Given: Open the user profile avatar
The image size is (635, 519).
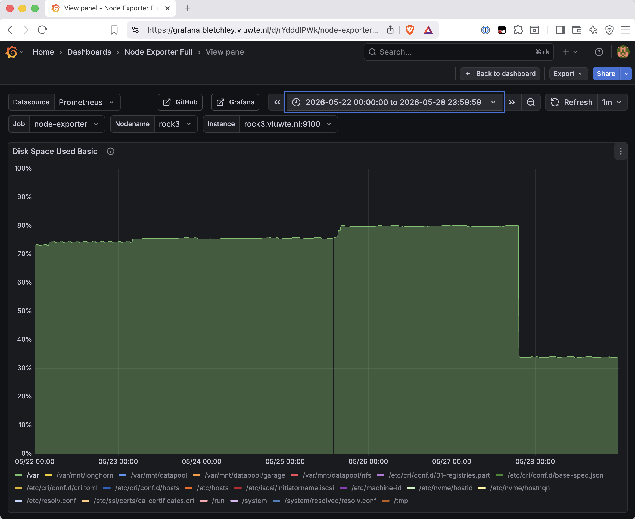Looking at the screenshot, I should [x=623, y=52].
